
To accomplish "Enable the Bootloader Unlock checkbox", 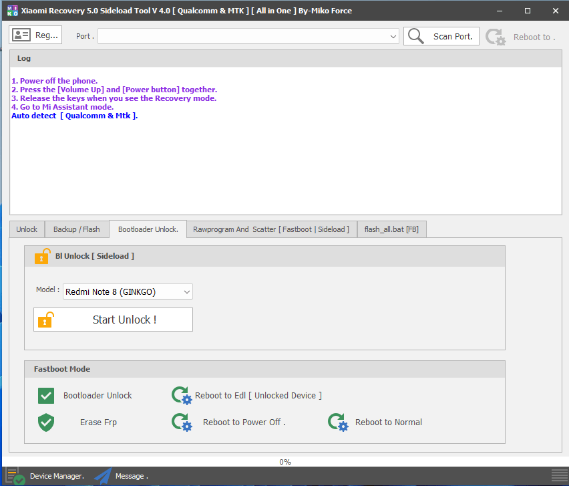I will pos(45,396).
